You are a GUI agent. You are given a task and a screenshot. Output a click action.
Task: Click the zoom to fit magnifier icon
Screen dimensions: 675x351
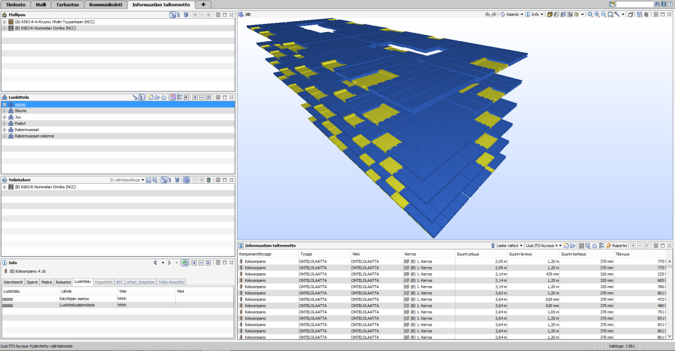coord(590,15)
